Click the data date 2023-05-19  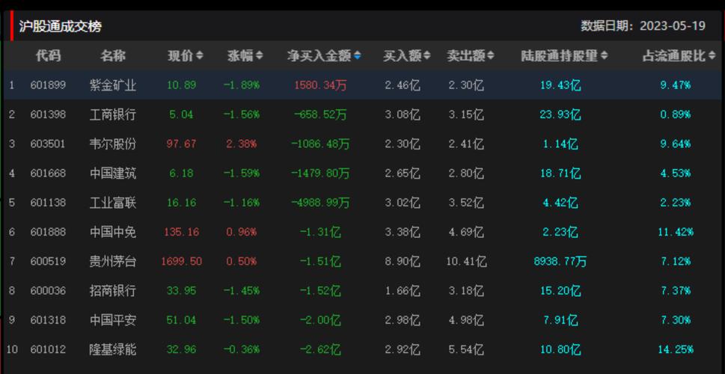coord(672,25)
